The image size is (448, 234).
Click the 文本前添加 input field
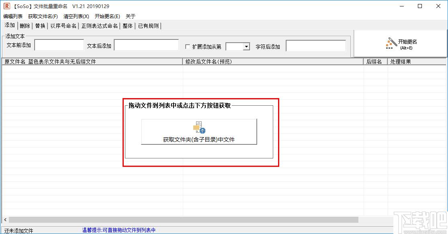tap(59, 45)
